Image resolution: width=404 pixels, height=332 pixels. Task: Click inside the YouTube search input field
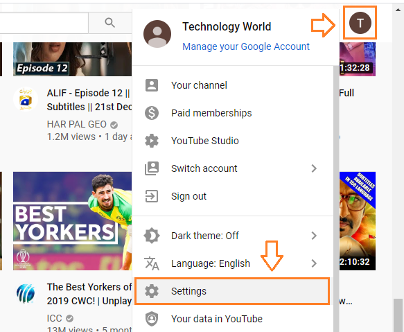(x=44, y=23)
